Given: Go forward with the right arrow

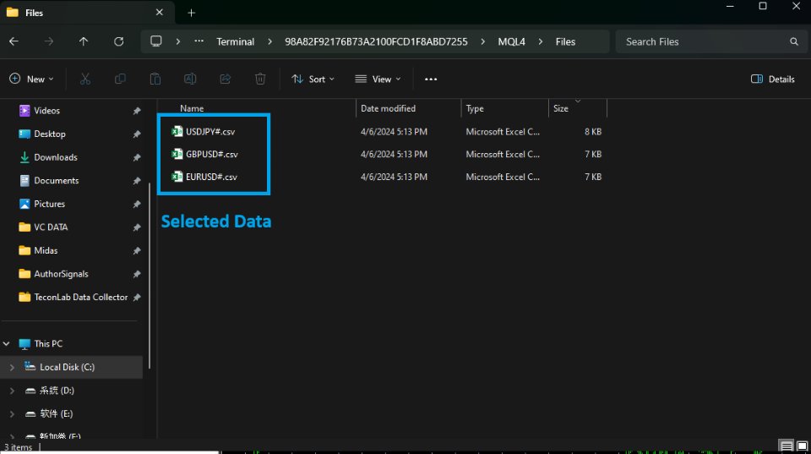Looking at the screenshot, I should (x=49, y=41).
